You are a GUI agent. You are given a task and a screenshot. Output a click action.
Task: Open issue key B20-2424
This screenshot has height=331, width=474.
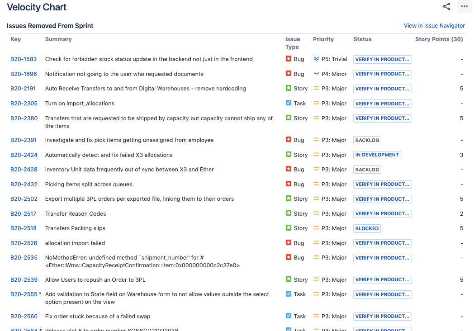click(x=24, y=155)
